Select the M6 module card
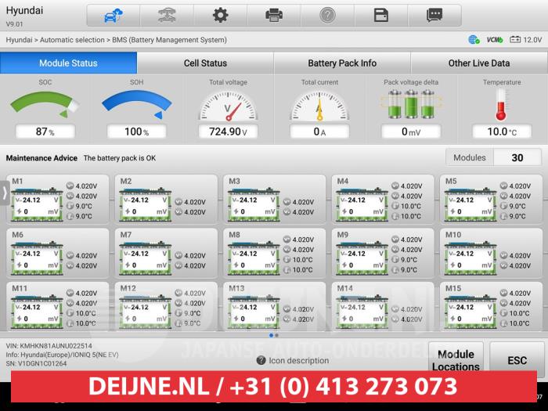 pos(58,253)
